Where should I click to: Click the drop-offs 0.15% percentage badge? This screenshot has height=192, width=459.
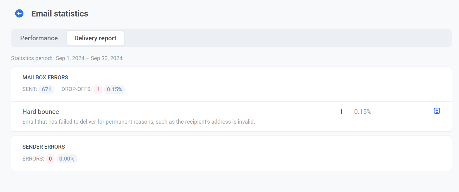point(114,89)
